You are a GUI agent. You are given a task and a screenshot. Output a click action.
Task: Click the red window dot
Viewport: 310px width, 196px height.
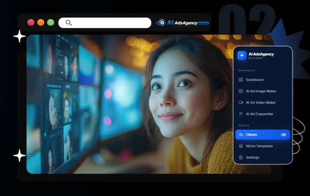[x=31, y=23]
